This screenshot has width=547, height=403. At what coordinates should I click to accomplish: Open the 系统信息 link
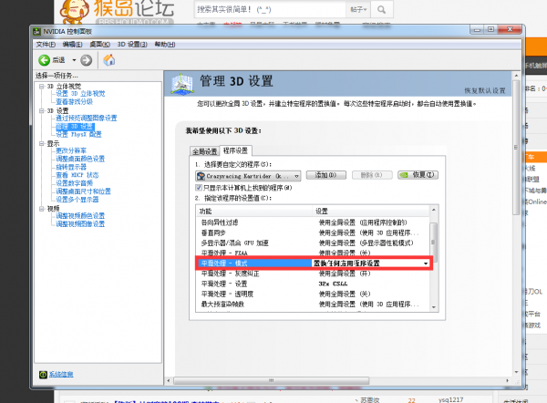tap(61, 375)
